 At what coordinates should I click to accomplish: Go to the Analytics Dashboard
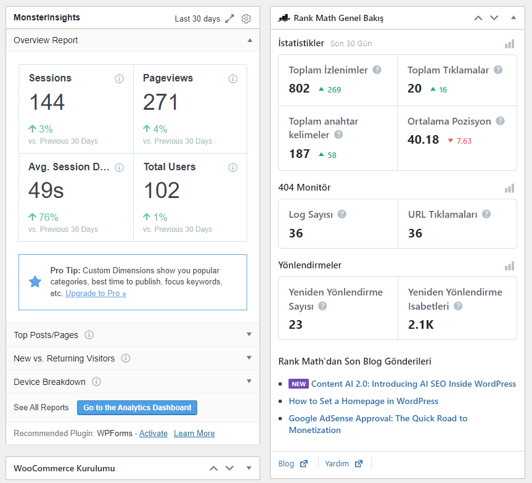coord(137,408)
